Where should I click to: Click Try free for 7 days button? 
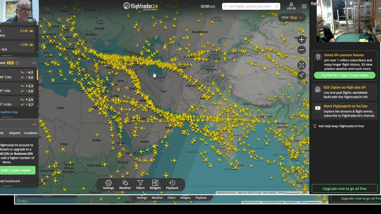[344, 75]
